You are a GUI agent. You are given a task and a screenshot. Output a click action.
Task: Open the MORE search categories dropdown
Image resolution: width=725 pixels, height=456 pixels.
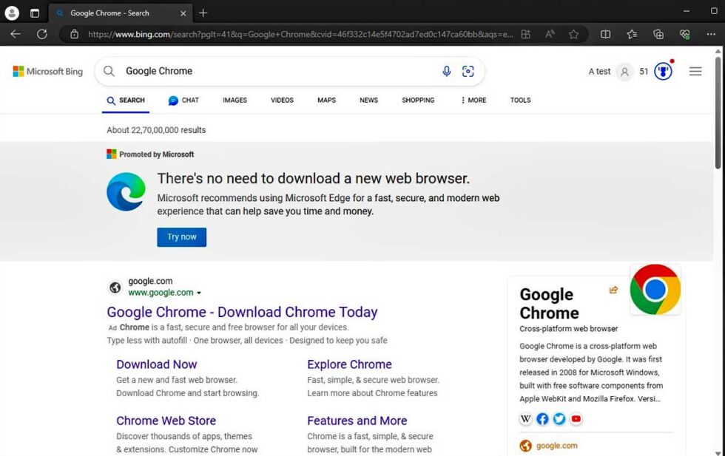click(473, 100)
